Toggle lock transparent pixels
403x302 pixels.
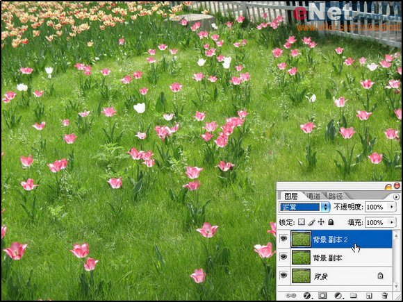tap(302, 221)
